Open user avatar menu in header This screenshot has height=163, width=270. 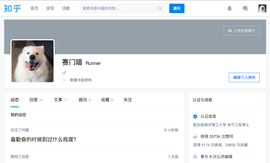click(x=262, y=8)
